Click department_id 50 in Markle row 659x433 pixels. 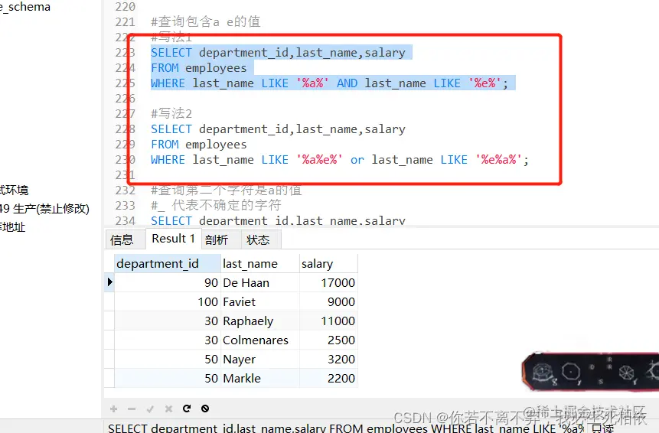168,379
